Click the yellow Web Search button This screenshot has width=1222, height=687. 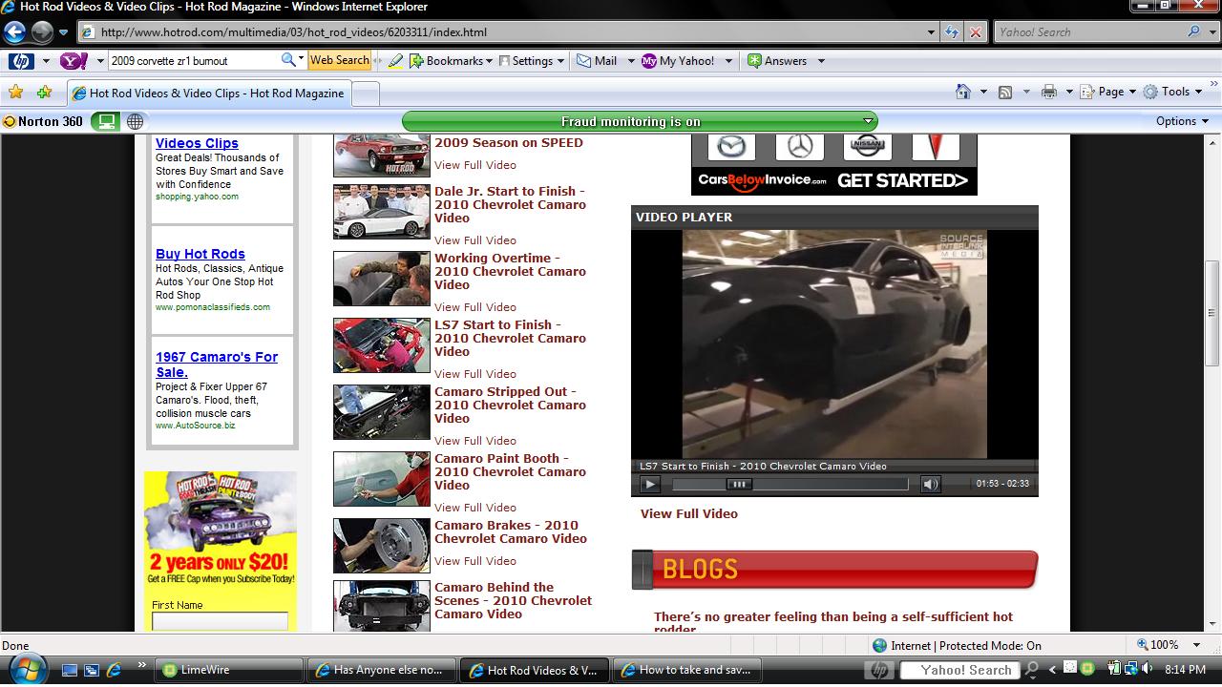click(x=339, y=60)
